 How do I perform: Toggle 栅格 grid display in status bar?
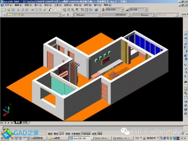56,133
